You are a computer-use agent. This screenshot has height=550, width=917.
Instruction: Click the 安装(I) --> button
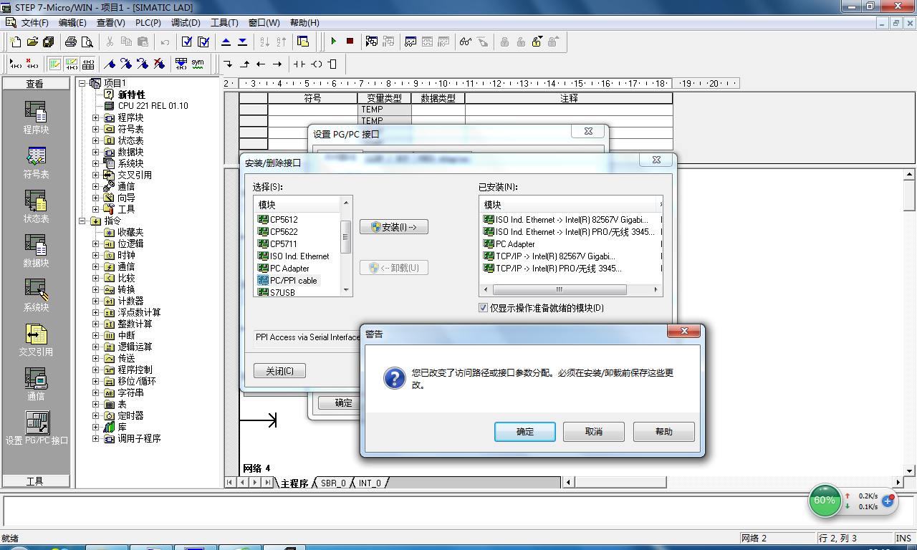(x=394, y=227)
